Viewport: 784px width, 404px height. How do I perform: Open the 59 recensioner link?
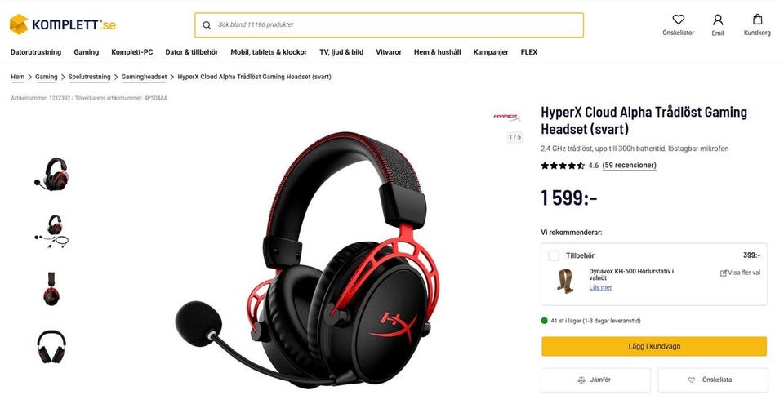pyautogui.click(x=629, y=166)
